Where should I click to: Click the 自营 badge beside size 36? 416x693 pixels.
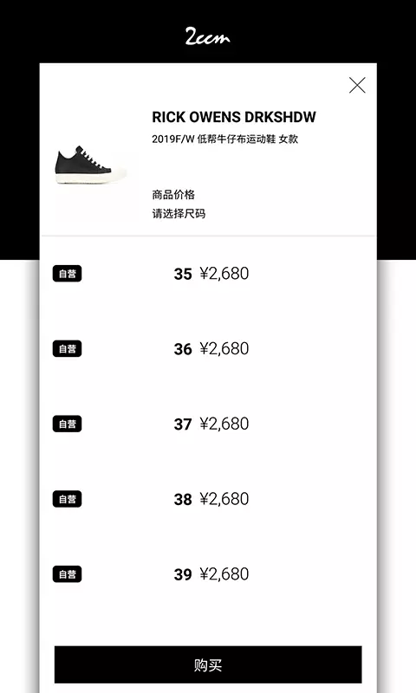coord(68,349)
